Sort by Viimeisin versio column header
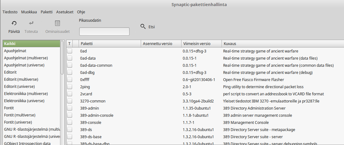 point(201,44)
